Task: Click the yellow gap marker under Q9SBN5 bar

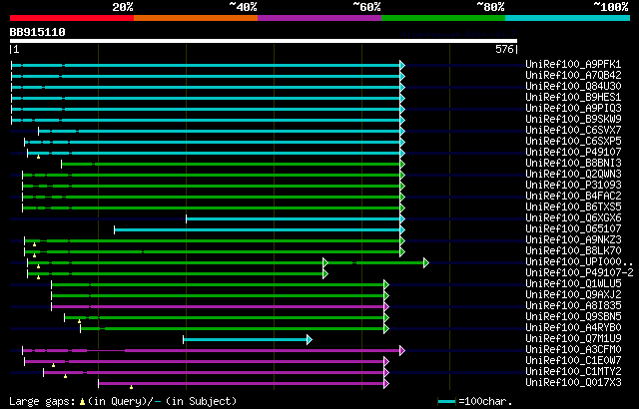Action: pos(80,321)
